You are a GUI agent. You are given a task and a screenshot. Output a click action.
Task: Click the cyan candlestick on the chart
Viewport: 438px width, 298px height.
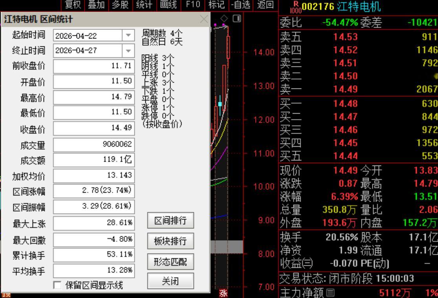tap(220, 105)
